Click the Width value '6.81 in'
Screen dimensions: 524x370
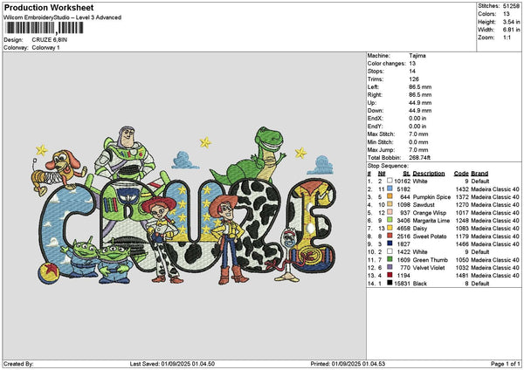click(511, 30)
